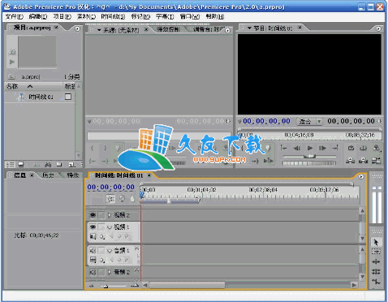Switch to Effect Controls tab (特效控制)

[x=168, y=29]
